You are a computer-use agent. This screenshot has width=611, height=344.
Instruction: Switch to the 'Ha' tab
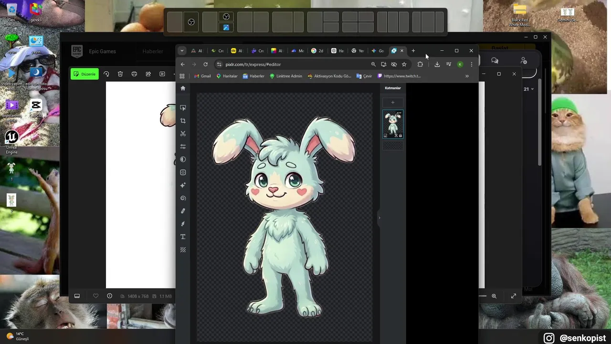(x=337, y=51)
